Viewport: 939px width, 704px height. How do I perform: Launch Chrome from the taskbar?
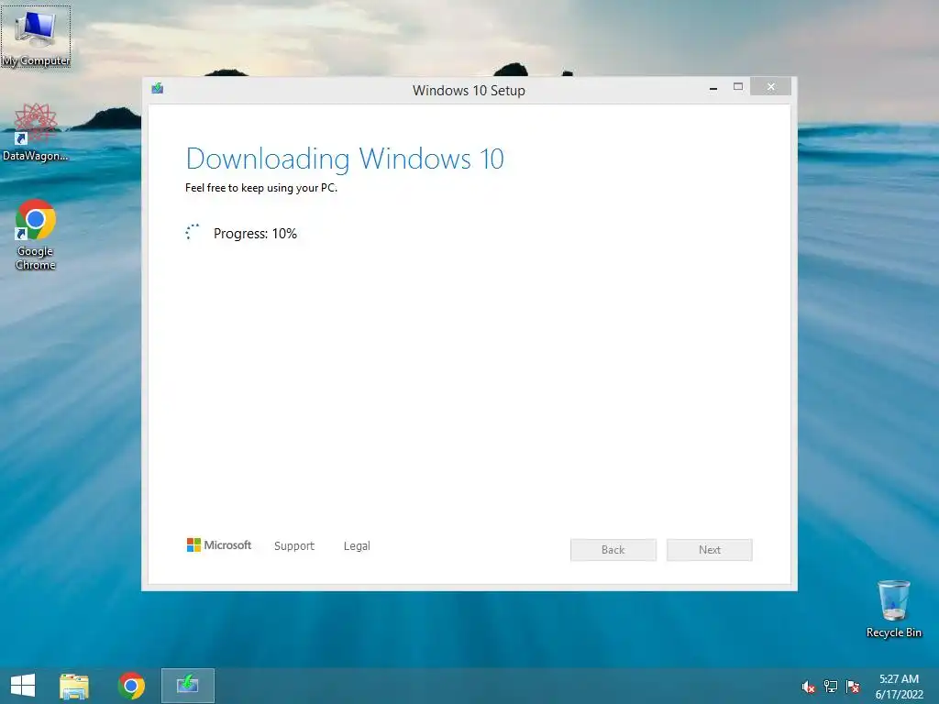click(x=131, y=686)
